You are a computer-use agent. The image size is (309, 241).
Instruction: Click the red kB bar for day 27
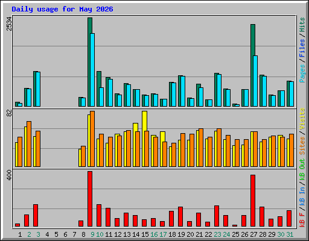[x=253, y=201]
